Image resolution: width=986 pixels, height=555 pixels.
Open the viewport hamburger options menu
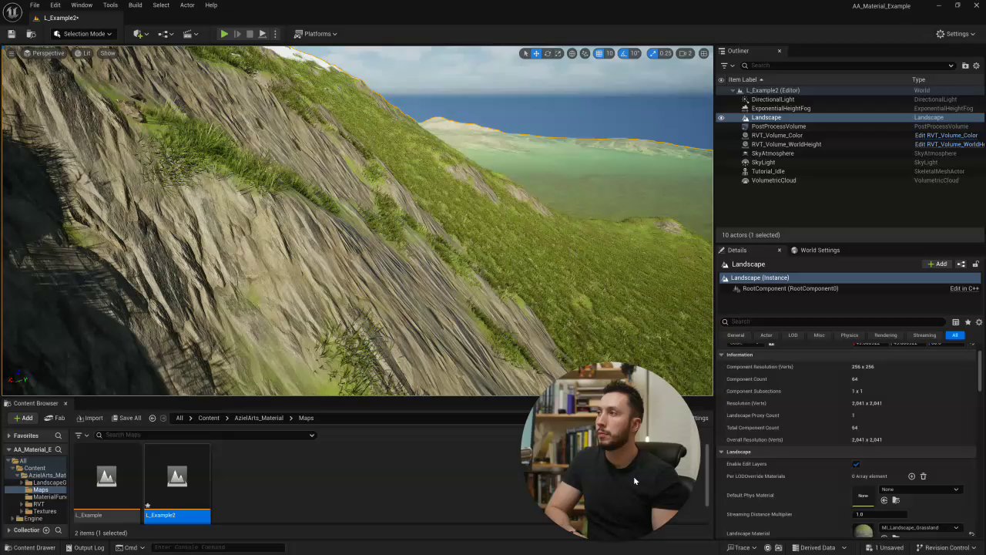11,53
